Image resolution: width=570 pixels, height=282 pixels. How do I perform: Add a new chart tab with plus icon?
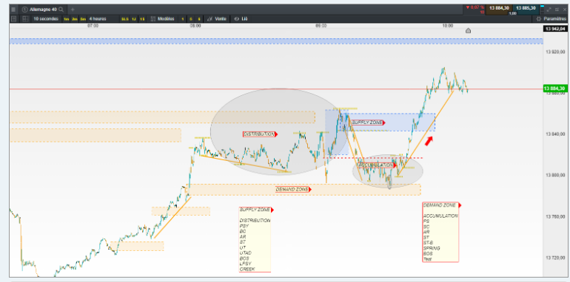73,10
